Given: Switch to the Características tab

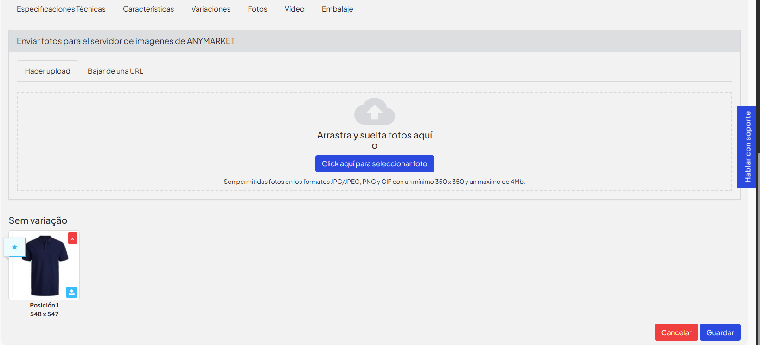Looking at the screenshot, I should [148, 9].
